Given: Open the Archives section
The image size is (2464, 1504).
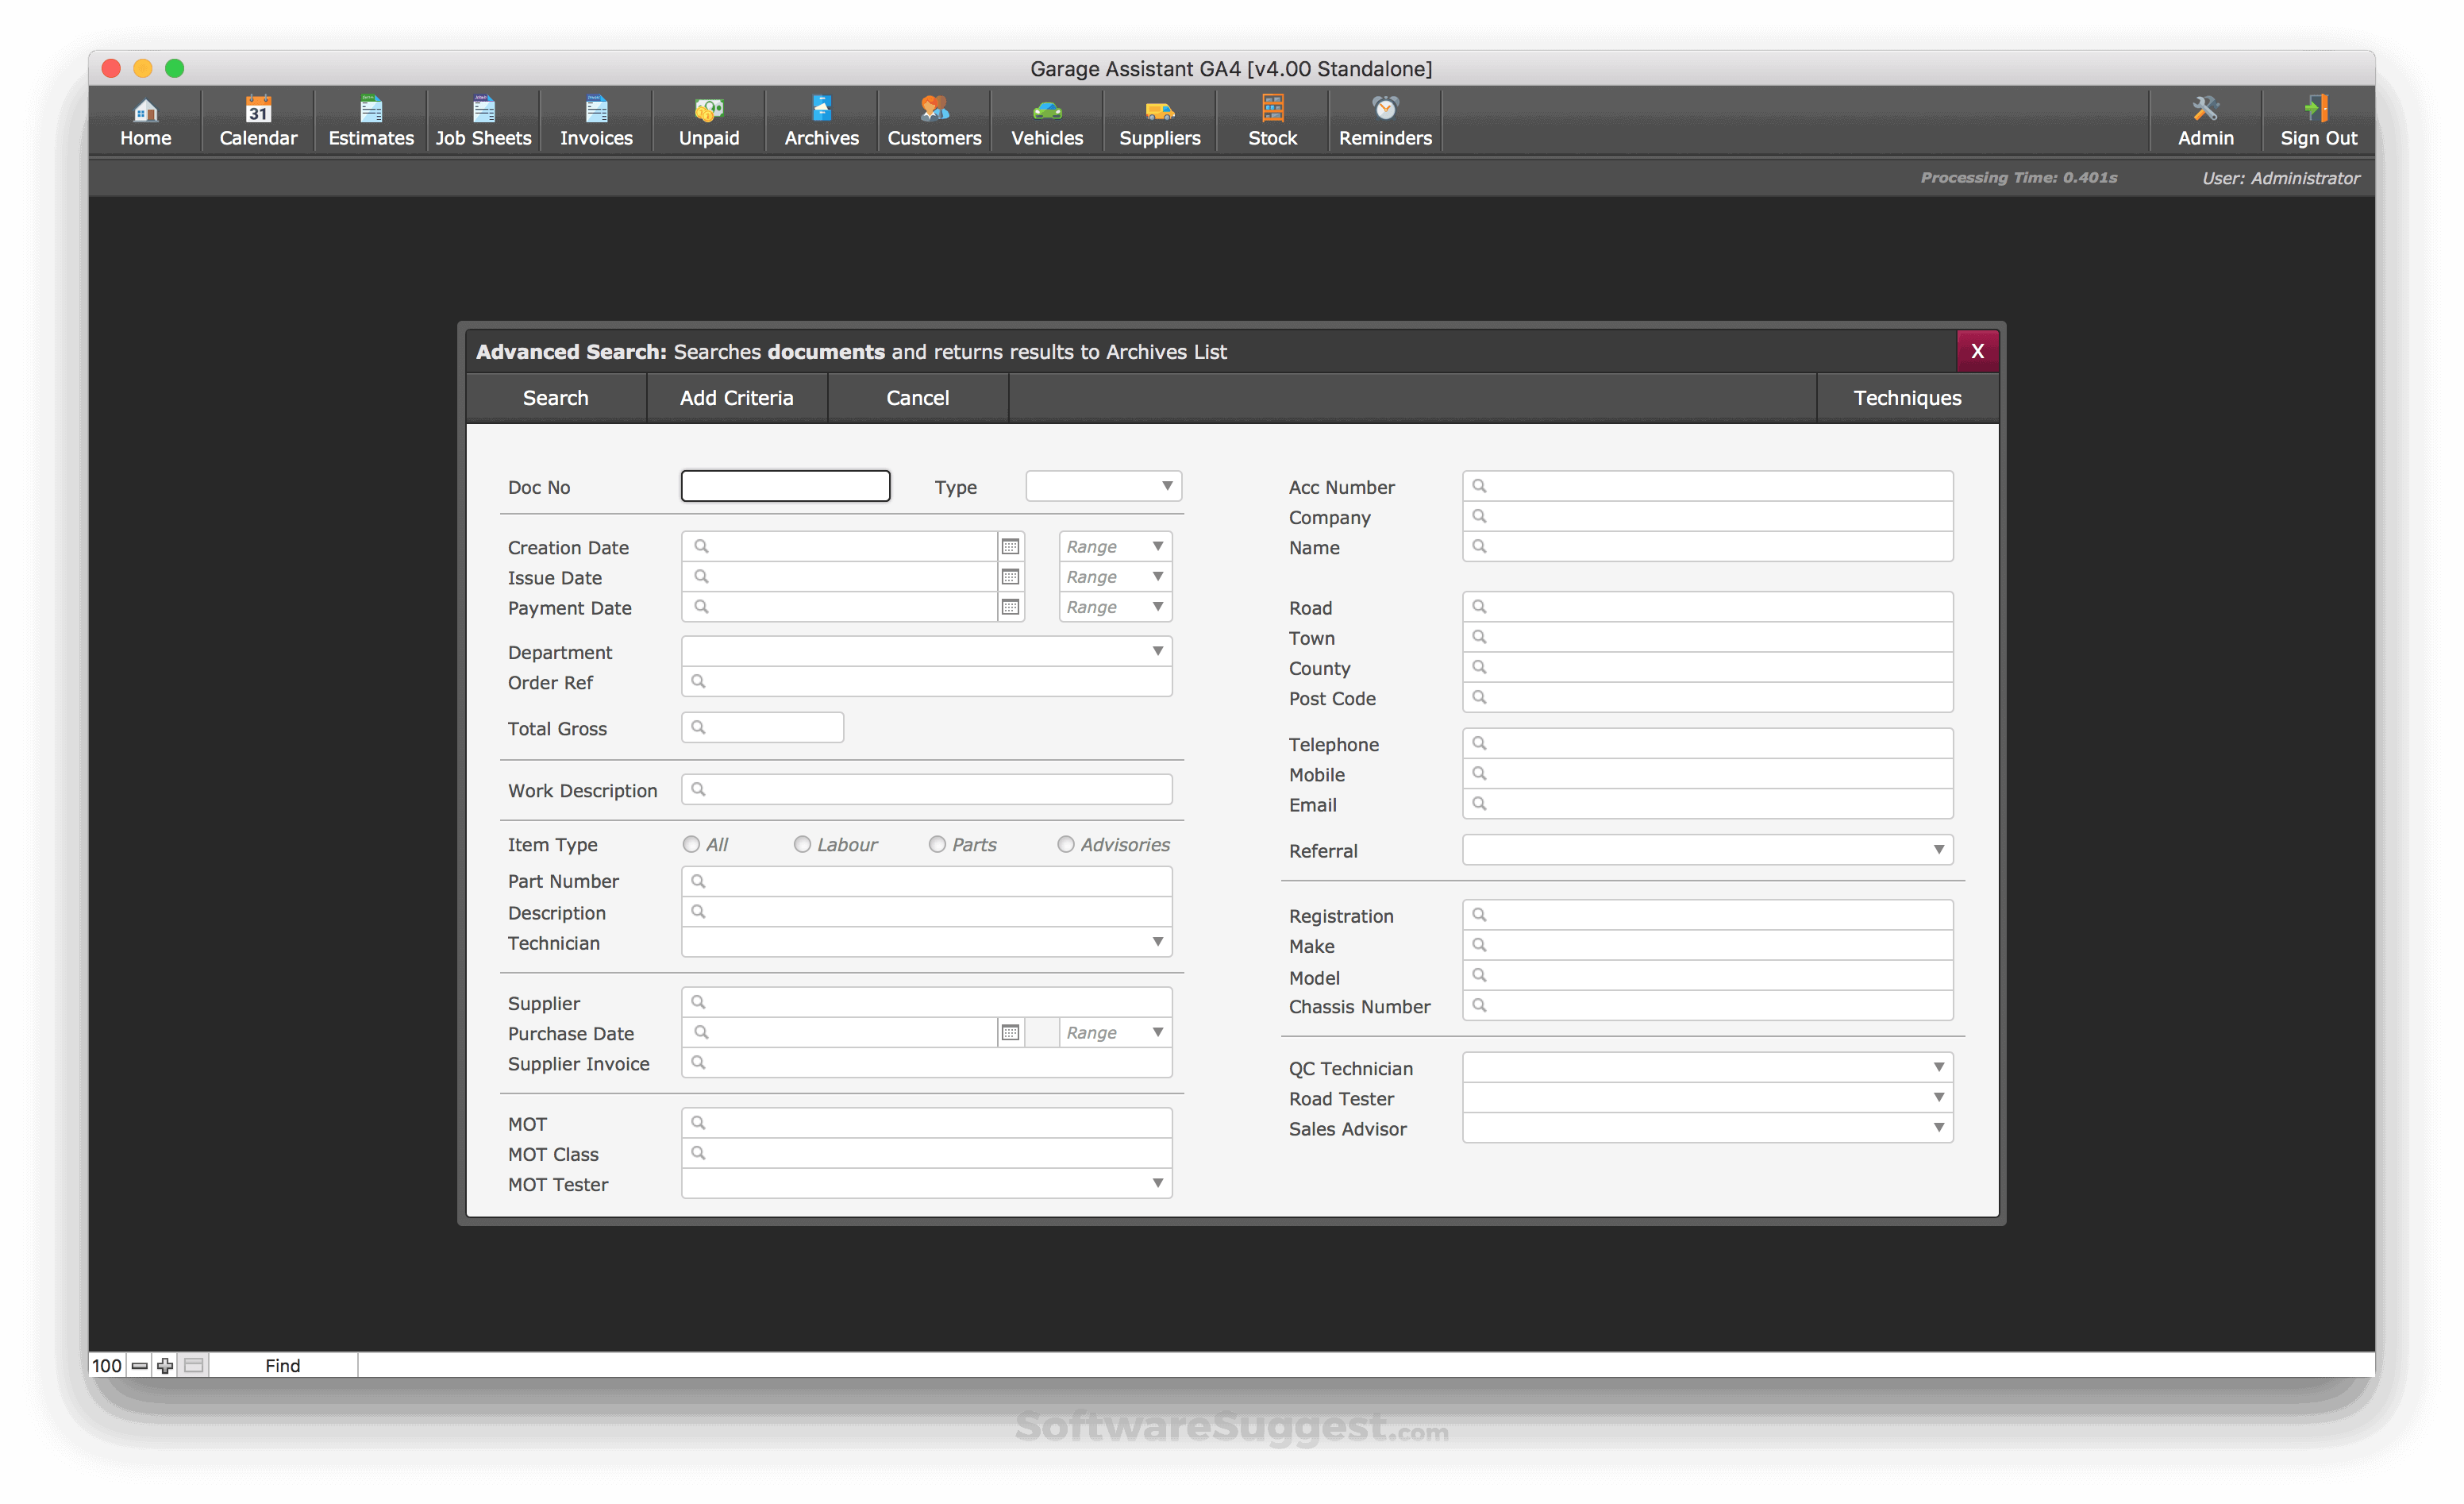Looking at the screenshot, I should click(x=820, y=120).
